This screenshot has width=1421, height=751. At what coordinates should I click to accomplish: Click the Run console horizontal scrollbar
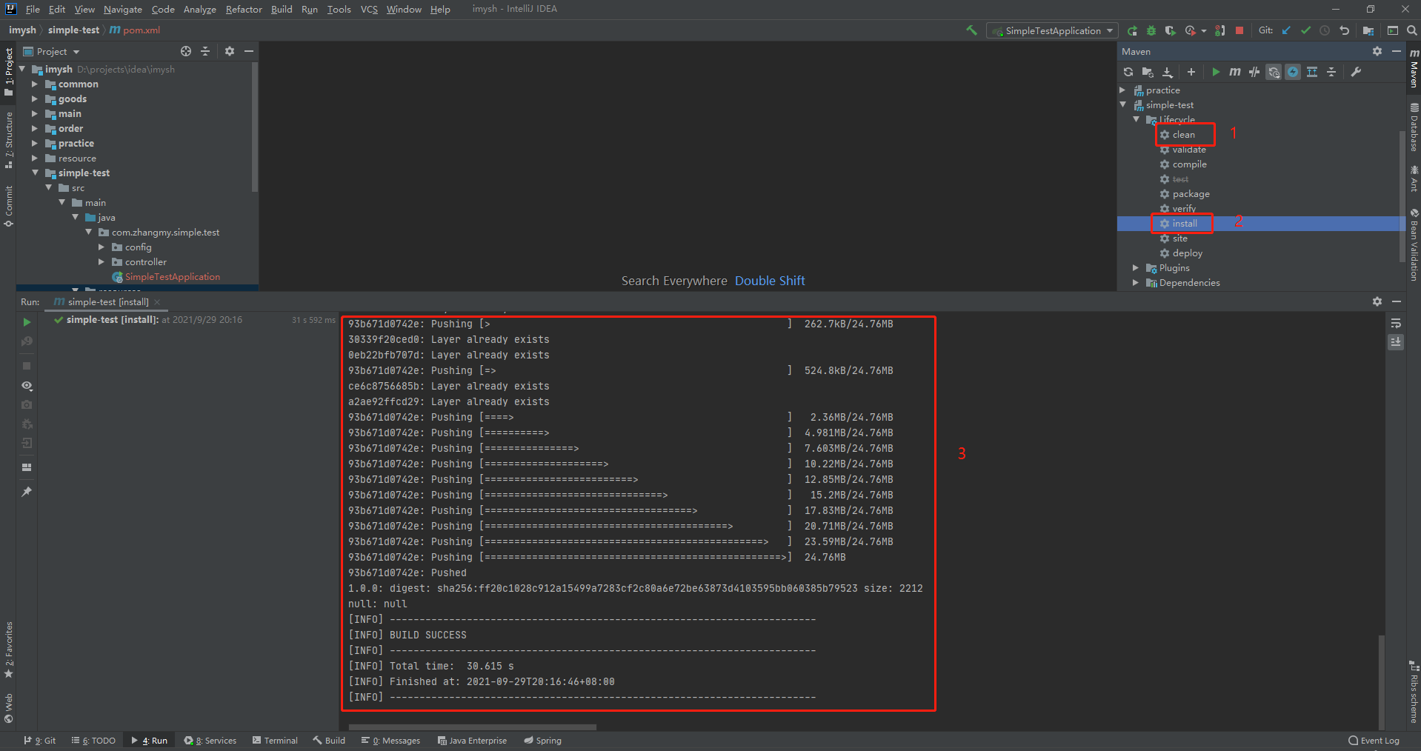click(472, 727)
